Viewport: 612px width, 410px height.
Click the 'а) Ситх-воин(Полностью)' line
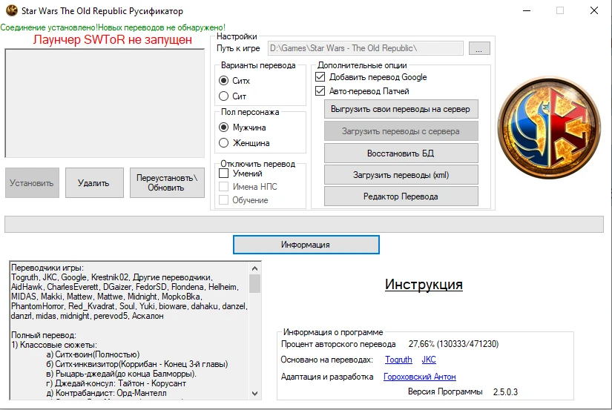[93, 354]
